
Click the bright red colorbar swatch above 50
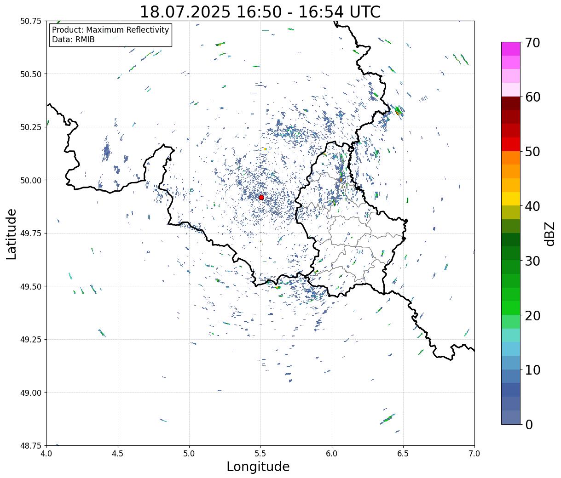(511, 144)
